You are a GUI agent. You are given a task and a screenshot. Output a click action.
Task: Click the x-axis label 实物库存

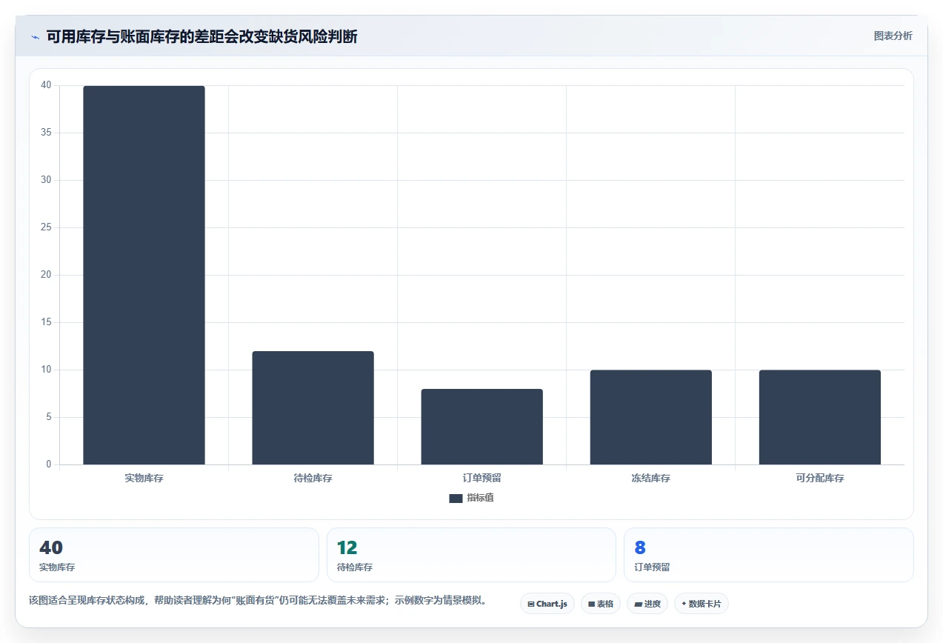(x=144, y=479)
